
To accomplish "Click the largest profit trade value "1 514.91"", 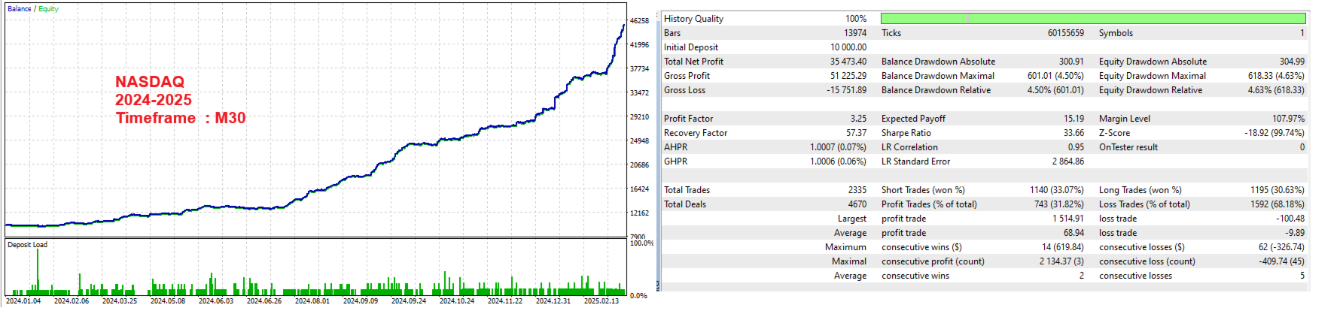I will 1068,219.
